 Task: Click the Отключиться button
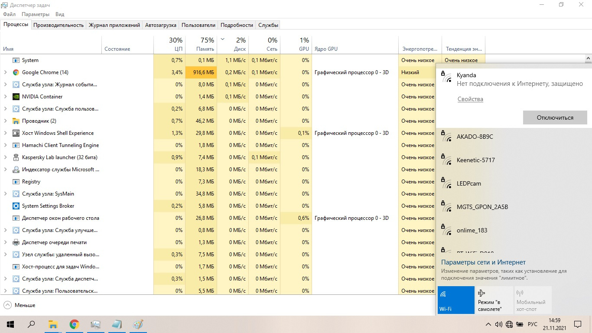click(x=555, y=118)
